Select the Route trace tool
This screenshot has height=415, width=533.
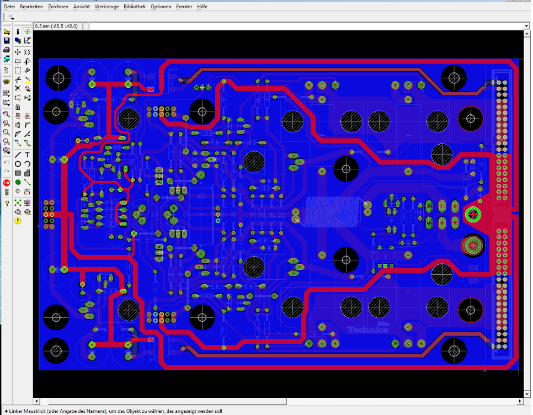click(x=18, y=143)
